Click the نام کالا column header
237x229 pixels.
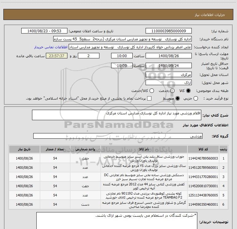tap(144, 149)
